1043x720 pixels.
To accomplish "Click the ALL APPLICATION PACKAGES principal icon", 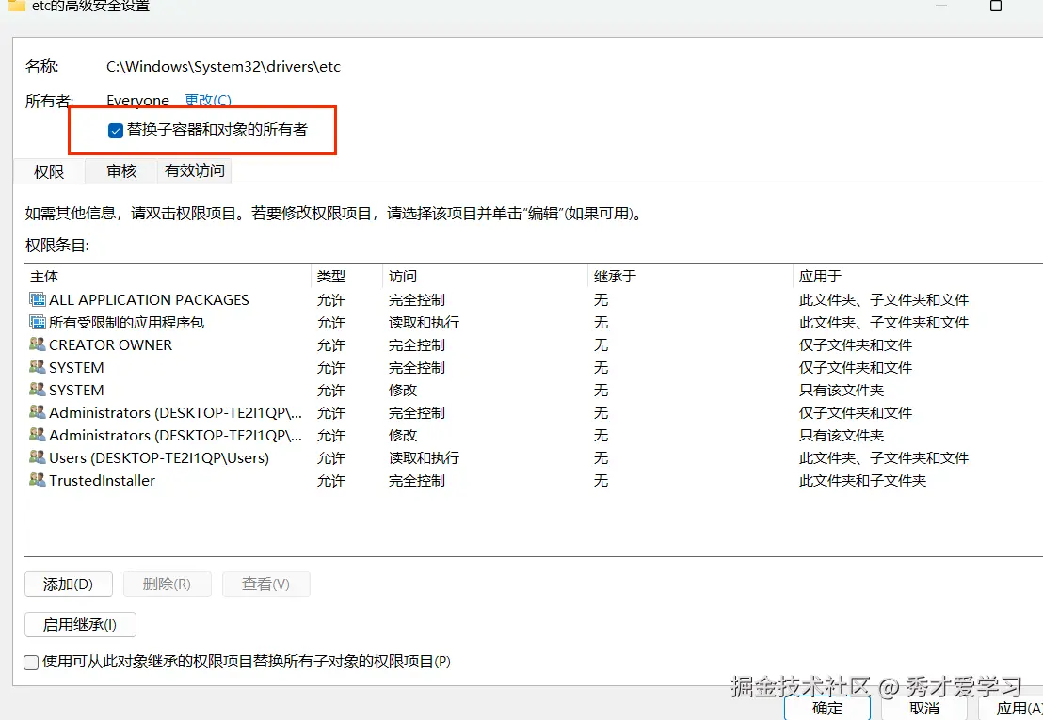I will 38,300.
